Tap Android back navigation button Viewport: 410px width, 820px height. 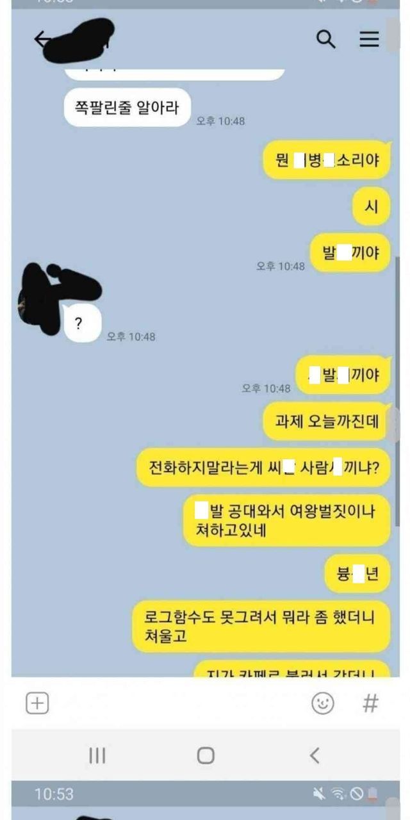click(x=315, y=756)
